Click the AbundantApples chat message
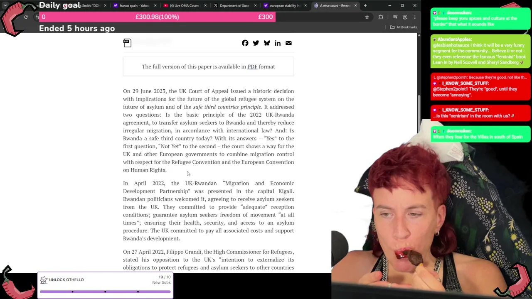 480,51
